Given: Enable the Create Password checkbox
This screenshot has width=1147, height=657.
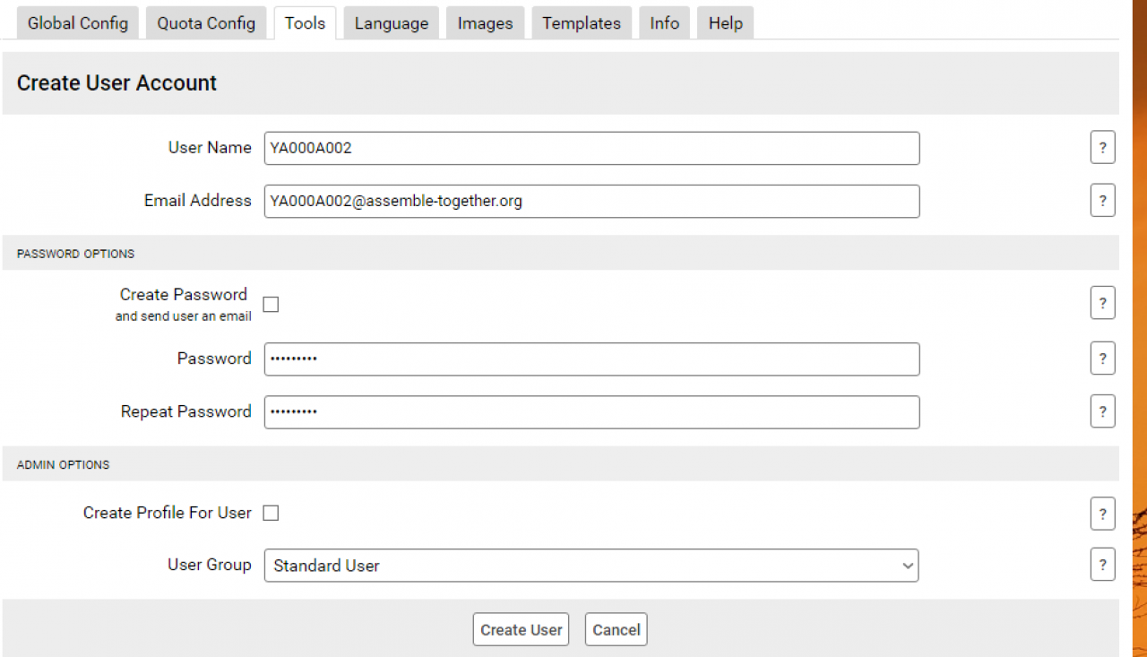Looking at the screenshot, I should (271, 305).
